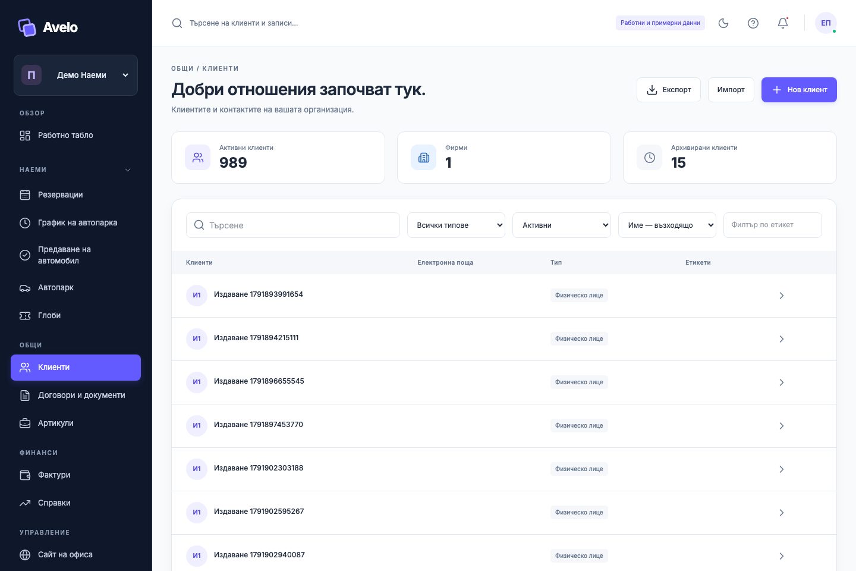Open notifications bell icon
Image resolution: width=856 pixels, height=571 pixels.
point(783,23)
